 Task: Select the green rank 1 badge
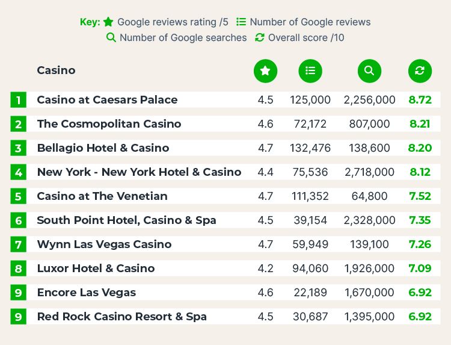pos(19,100)
